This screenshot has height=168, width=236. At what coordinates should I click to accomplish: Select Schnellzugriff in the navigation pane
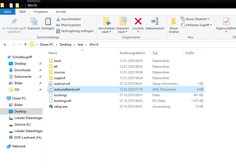(22, 57)
